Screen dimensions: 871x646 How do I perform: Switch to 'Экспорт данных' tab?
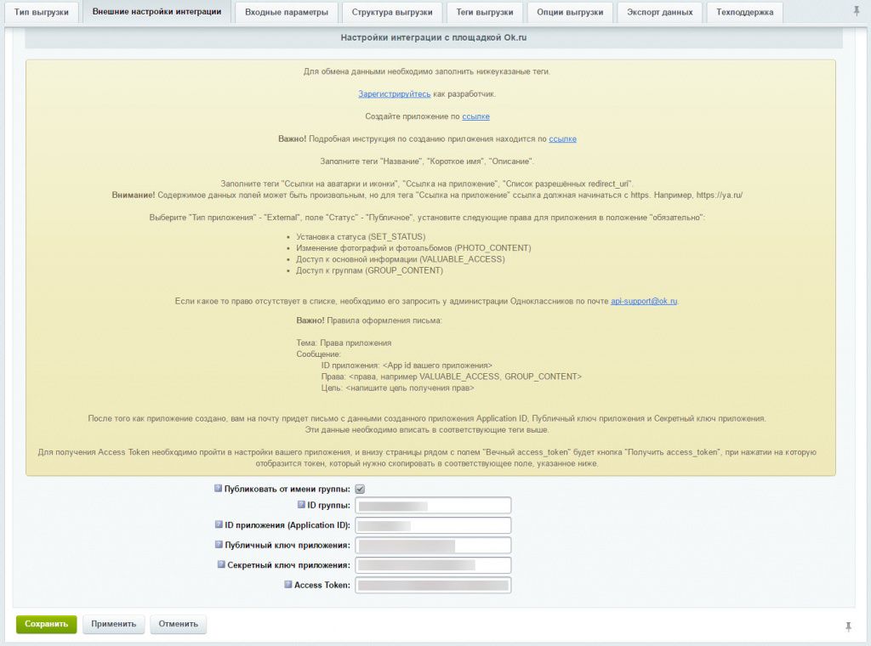coord(660,12)
